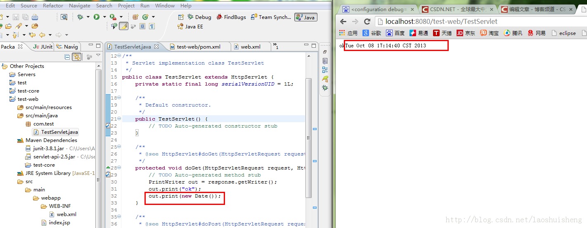Image resolution: width=587 pixels, height=228 pixels.
Task: Open the Navigate menu
Action: pos(80,6)
